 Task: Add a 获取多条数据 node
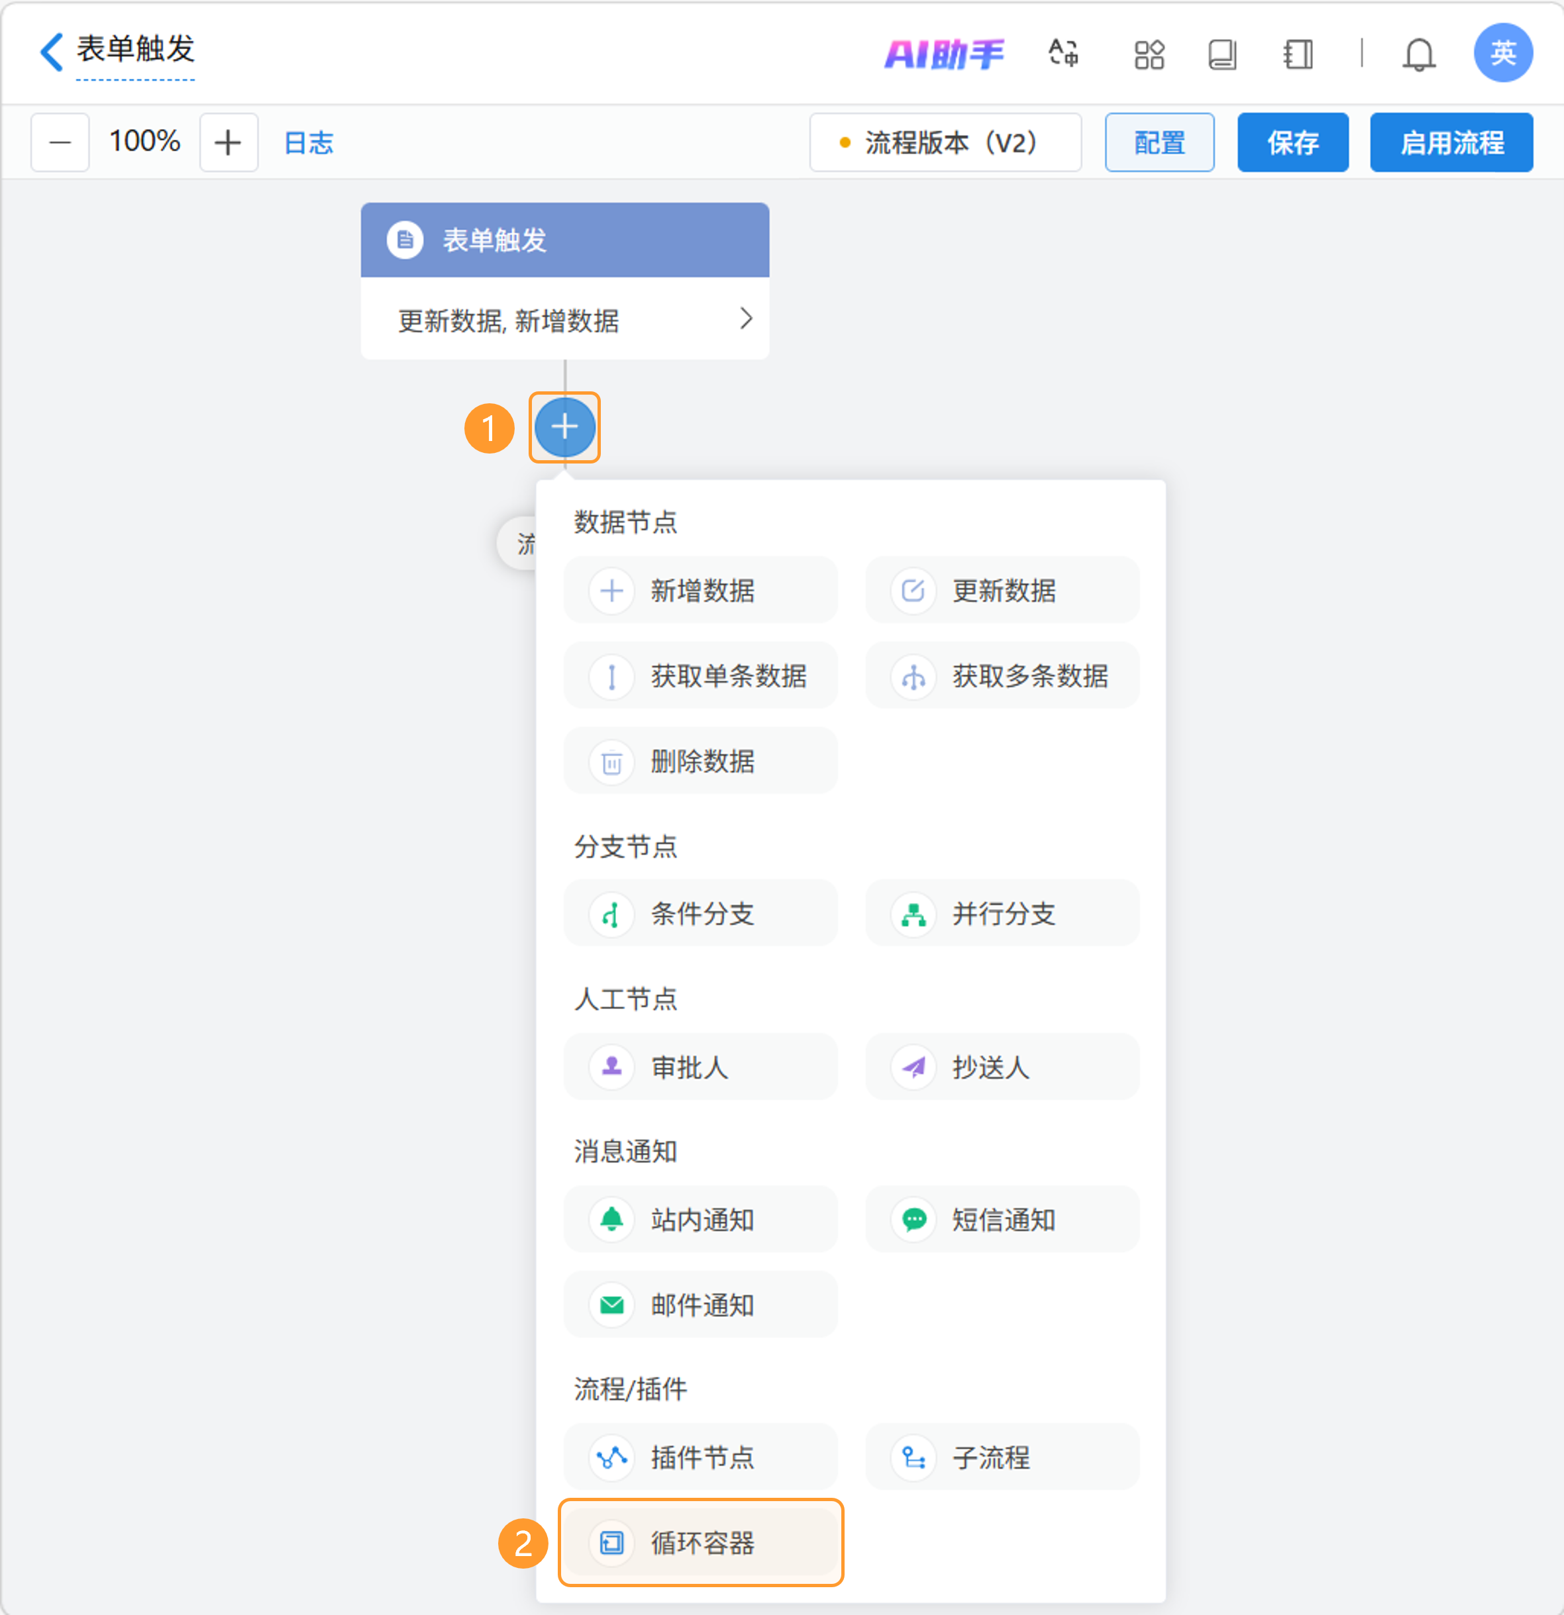tap(1002, 675)
